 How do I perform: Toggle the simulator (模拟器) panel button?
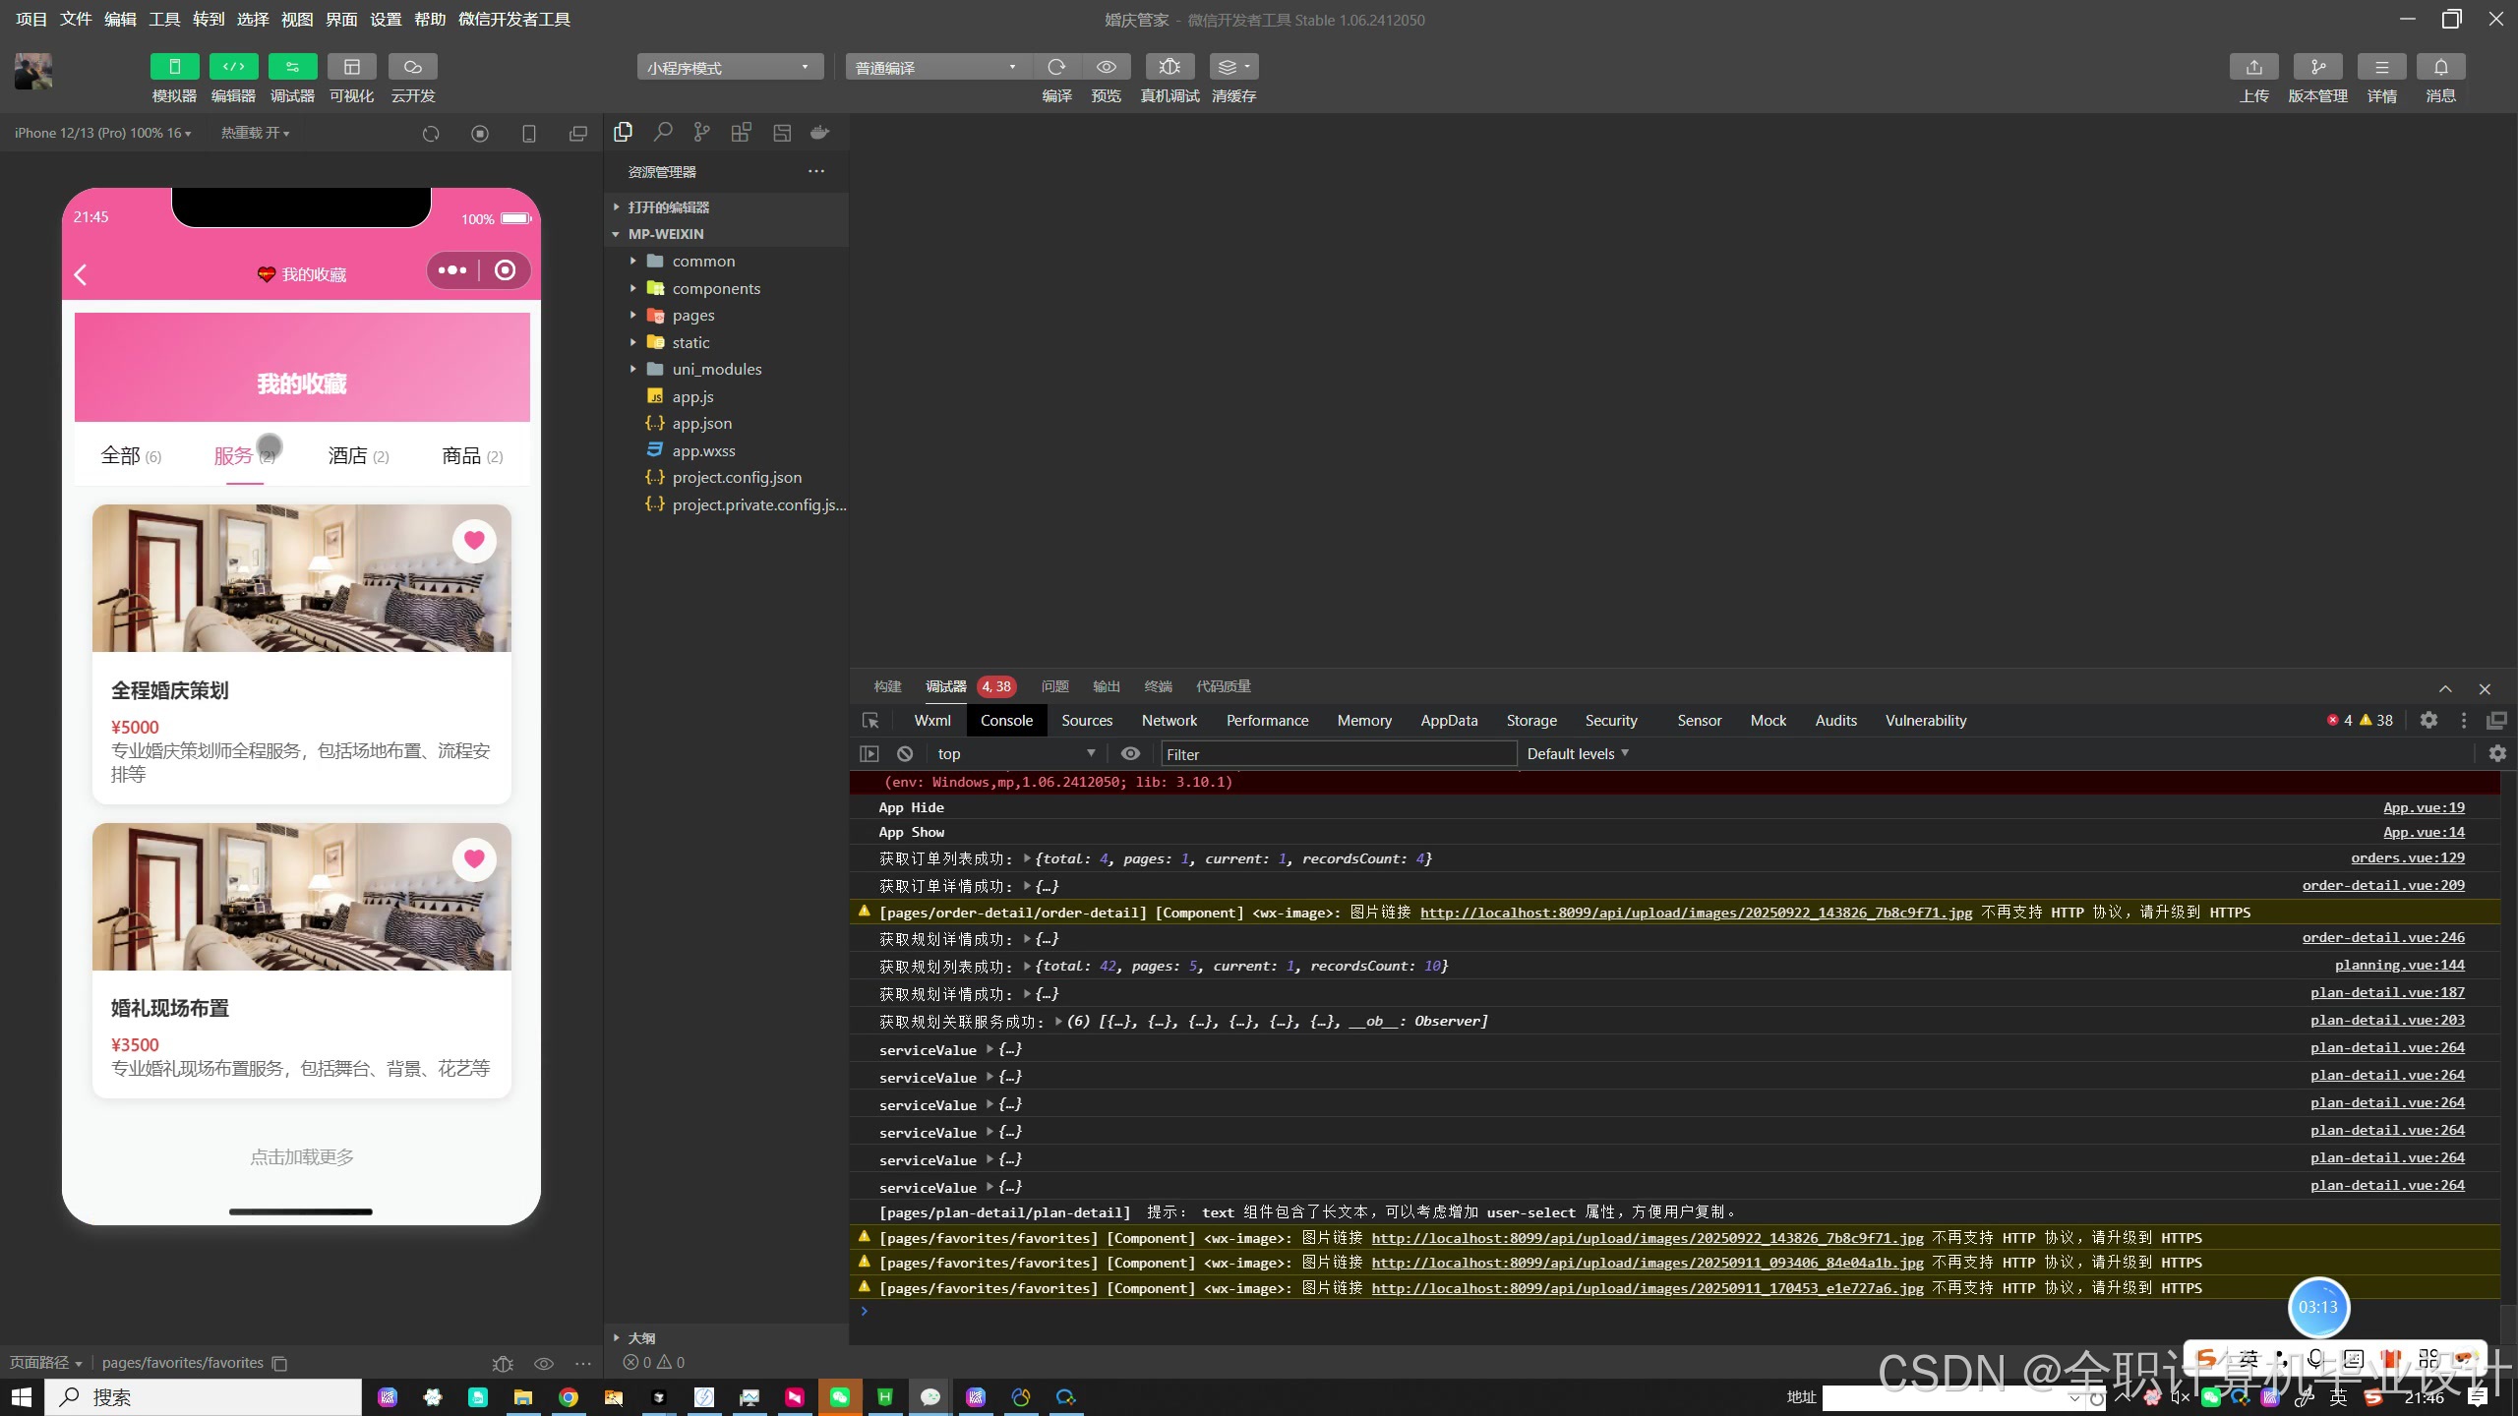click(174, 67)
